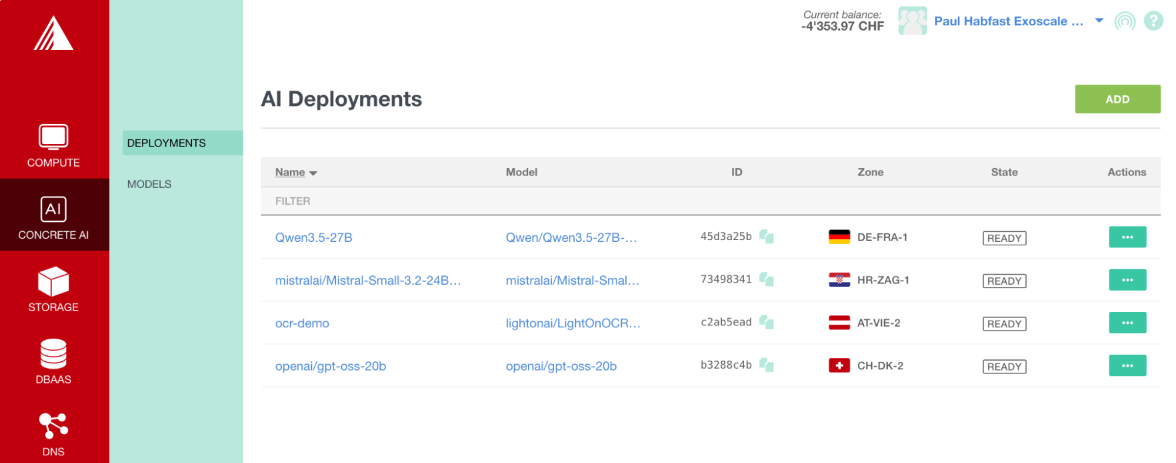1176x463 pixels.
Task: Click the READY state in the HR-ZAG-1 row
Action: 1004,281
